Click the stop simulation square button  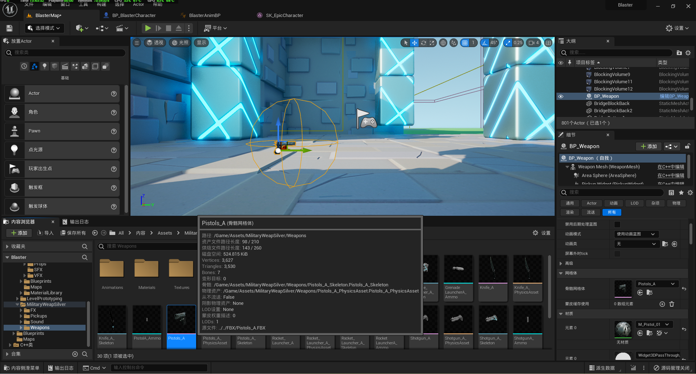(x=169, y=28)
